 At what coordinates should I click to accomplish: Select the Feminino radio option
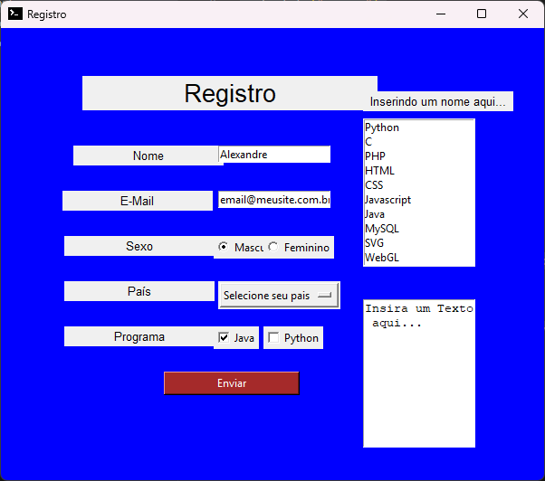point(273,247)
